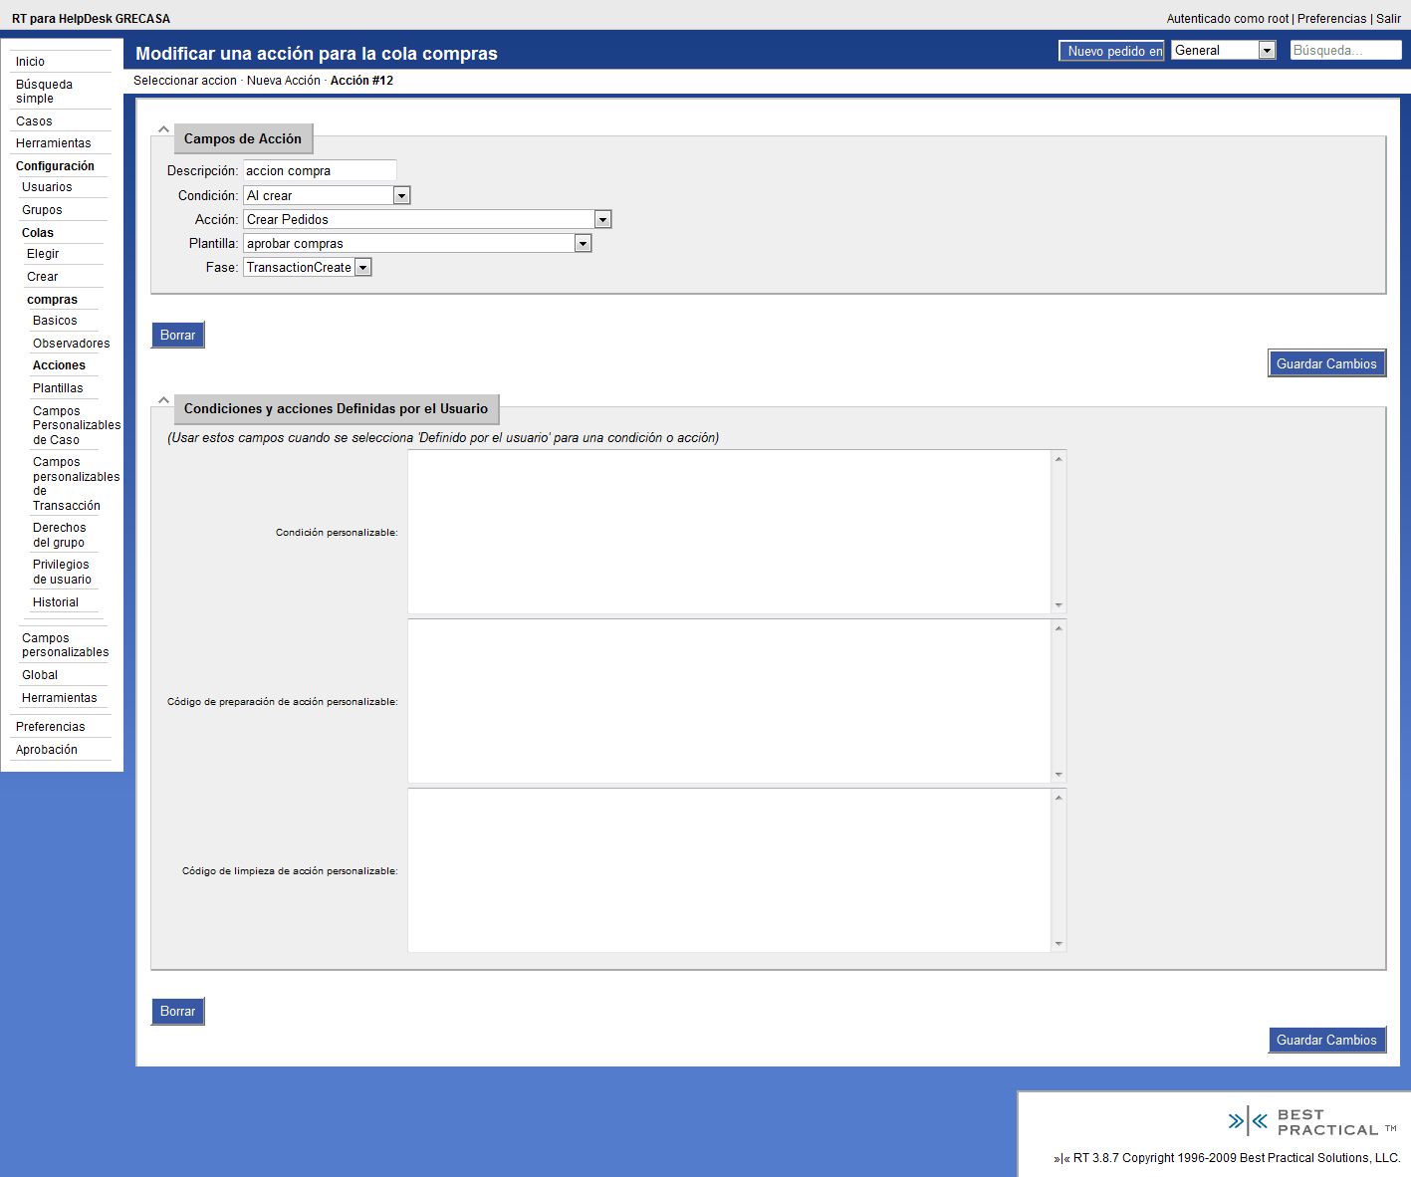This screenshot has height=1177, width=1411.
Task: Open the Preferencias link in header
Action: (1331, 19)
